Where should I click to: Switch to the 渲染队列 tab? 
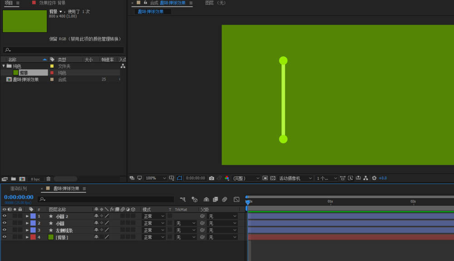(18, 189)
